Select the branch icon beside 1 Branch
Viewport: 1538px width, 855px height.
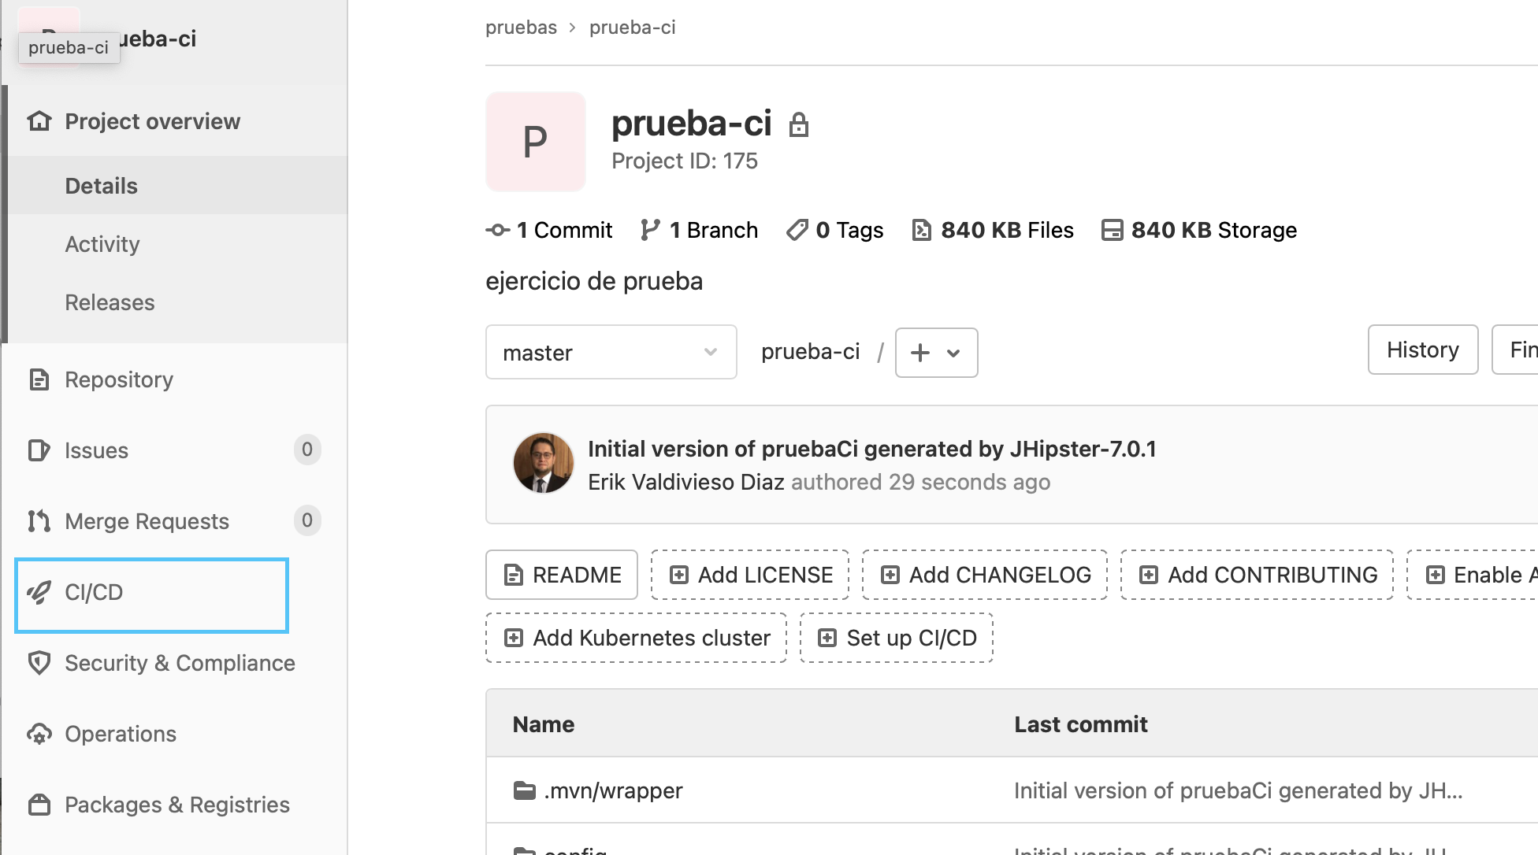[649, 230]
